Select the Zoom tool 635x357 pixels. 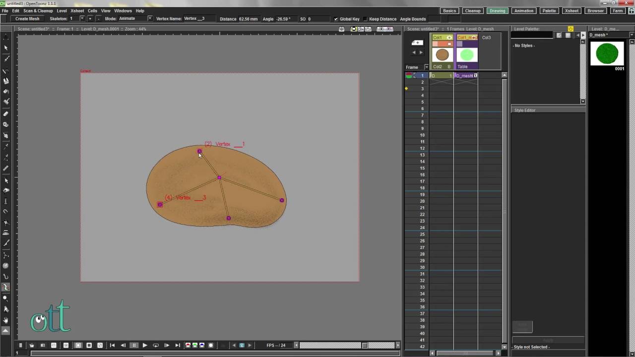(x=6, y=298)
